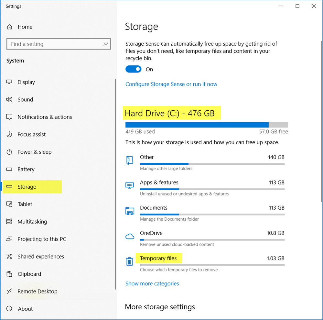This screenshot has height=320, width=323.
Task: Open the About page
Action: point(25,309)
